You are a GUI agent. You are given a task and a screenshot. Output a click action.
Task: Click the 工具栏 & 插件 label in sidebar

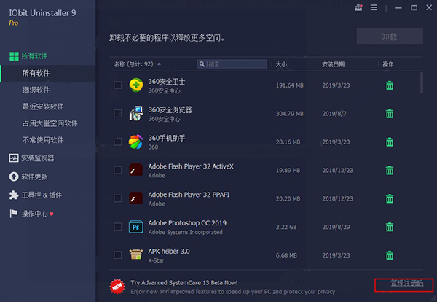pos(42,195)
